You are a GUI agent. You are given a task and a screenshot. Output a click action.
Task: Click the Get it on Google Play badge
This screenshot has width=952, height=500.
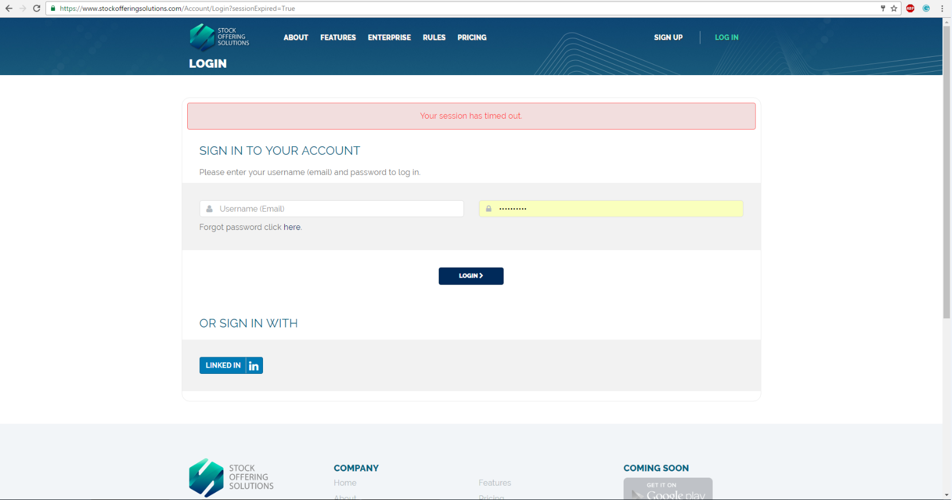668,489
